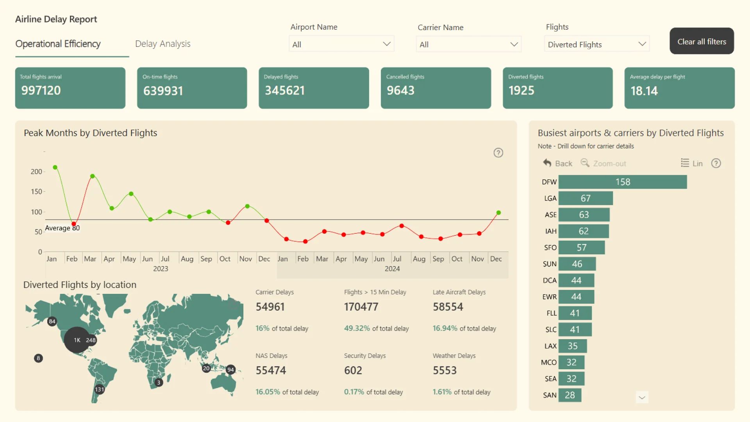Click the On-time flights card
The image size is (750, 422).
192,88
